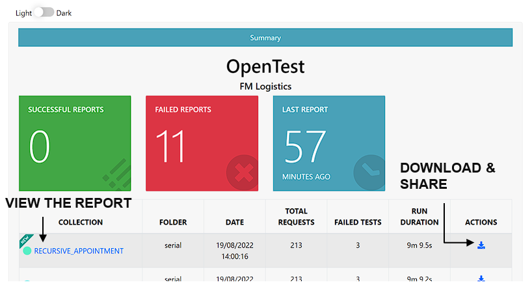Viewport: 532px width, 293px height.
Task: Sort by the Run Duration column header
Action: coord(419,217)
